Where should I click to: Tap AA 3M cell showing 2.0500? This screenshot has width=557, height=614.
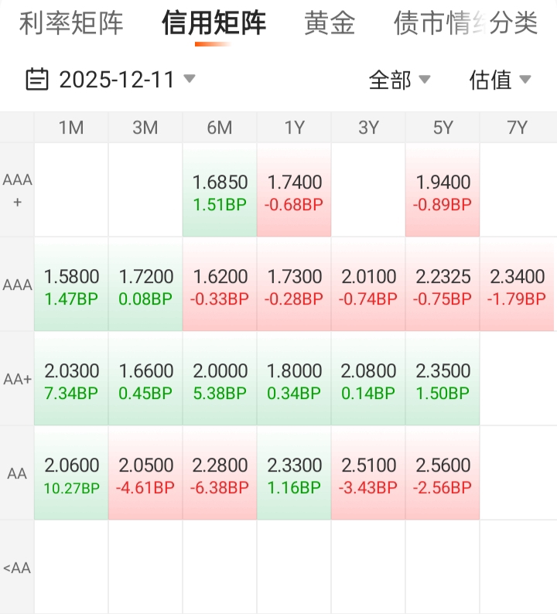tap(145, 475)
